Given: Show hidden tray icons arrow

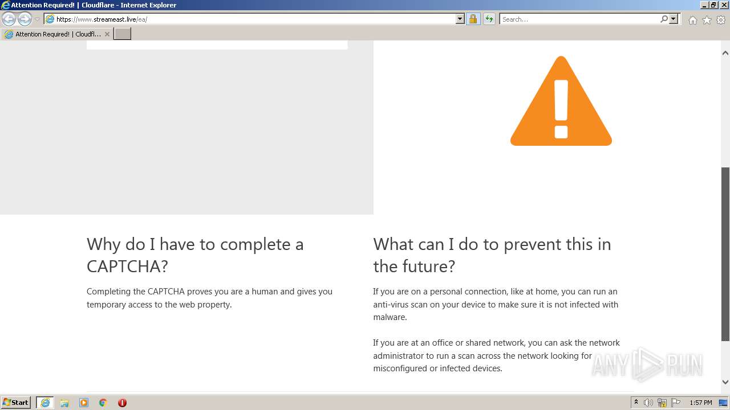Looking at the screenshot, I should coord(636,403).
